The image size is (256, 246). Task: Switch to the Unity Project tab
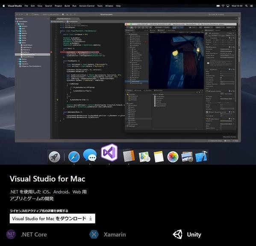(129, 91)
